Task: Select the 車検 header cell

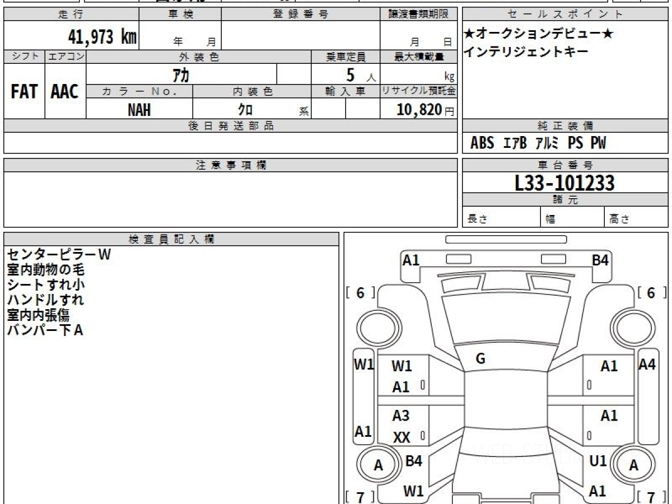Action: [180, 15]
